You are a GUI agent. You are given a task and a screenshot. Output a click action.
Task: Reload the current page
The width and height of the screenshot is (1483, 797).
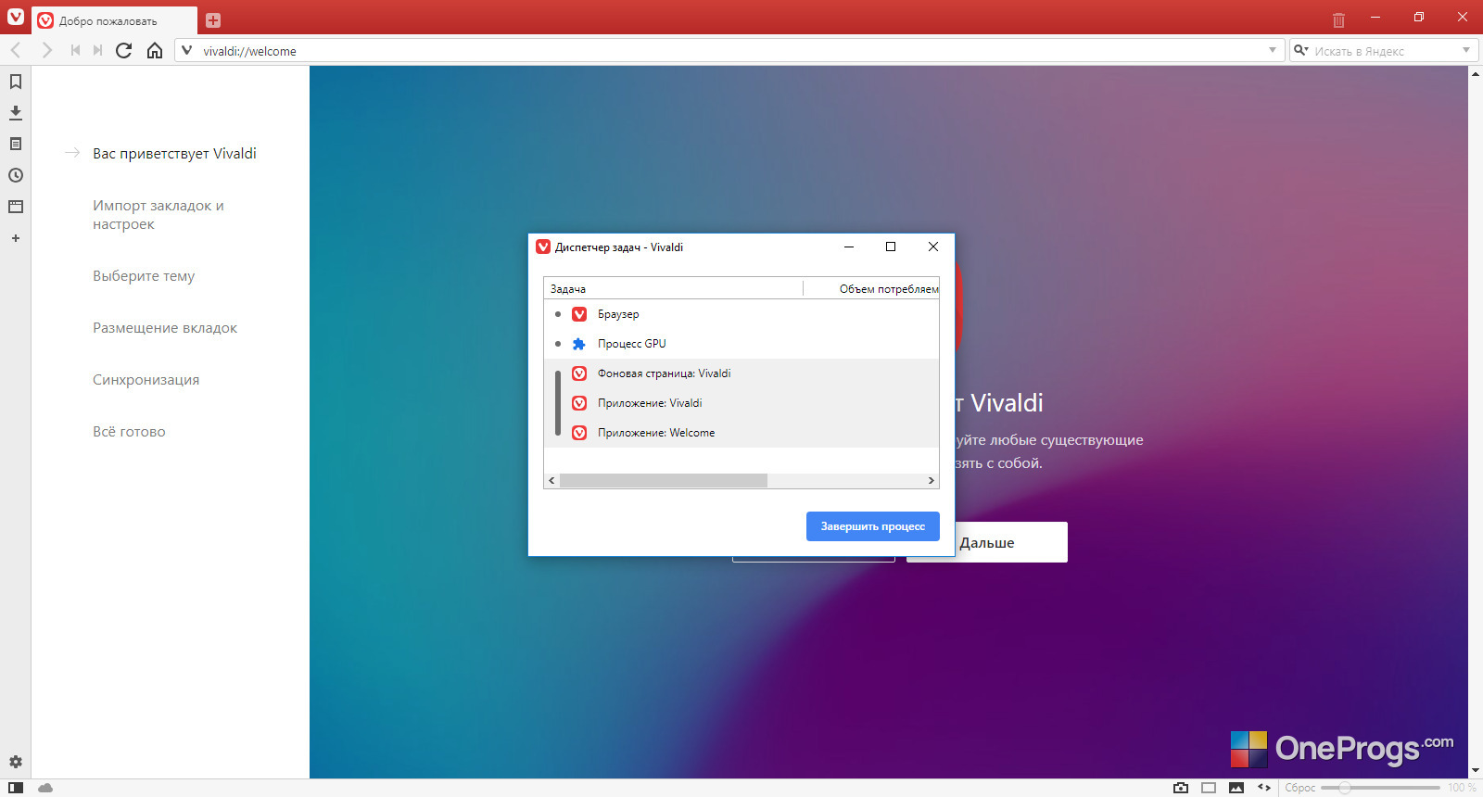124,50
